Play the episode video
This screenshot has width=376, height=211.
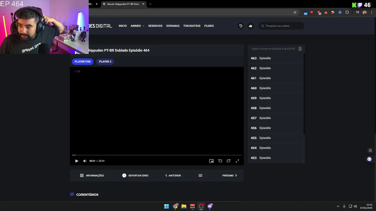pyautogui.click(x=77, y=161)
